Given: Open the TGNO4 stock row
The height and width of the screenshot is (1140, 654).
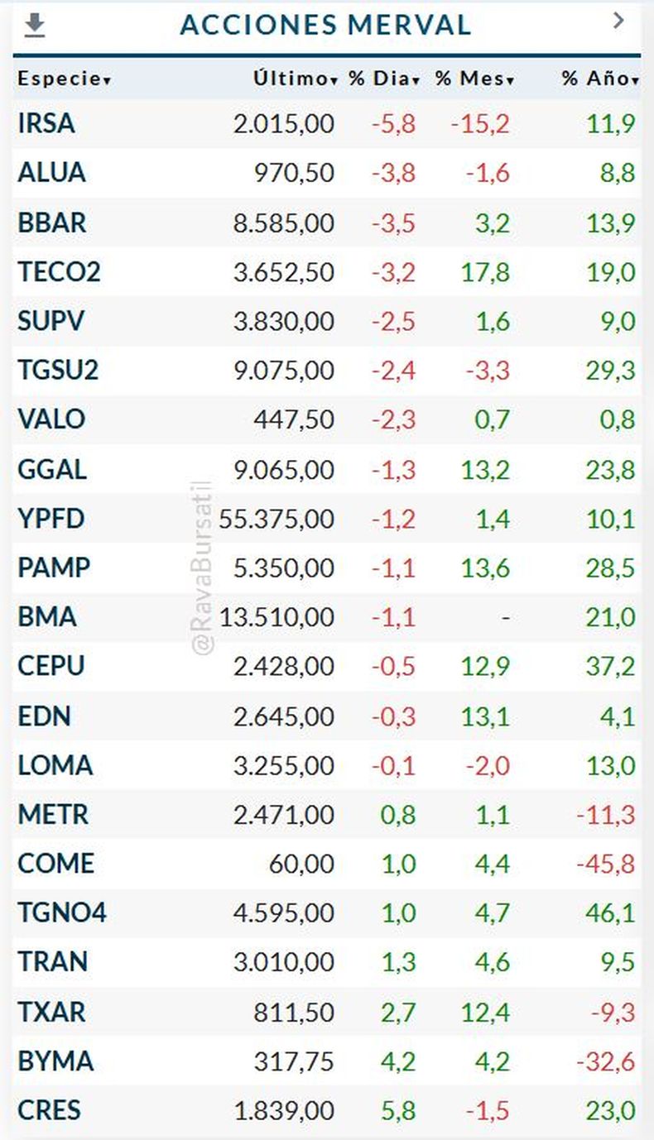Looking at the screenshot, I should pos(327,913).
